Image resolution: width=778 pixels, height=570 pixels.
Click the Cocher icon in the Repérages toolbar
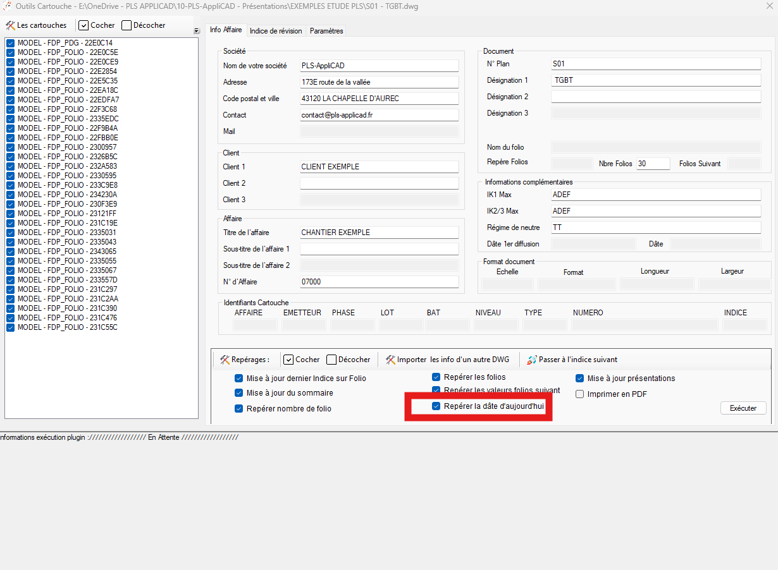point(288,360)
